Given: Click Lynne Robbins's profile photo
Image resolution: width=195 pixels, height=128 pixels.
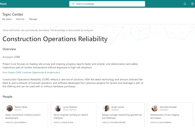Looking at the screenshot, I should pos(58,108).
